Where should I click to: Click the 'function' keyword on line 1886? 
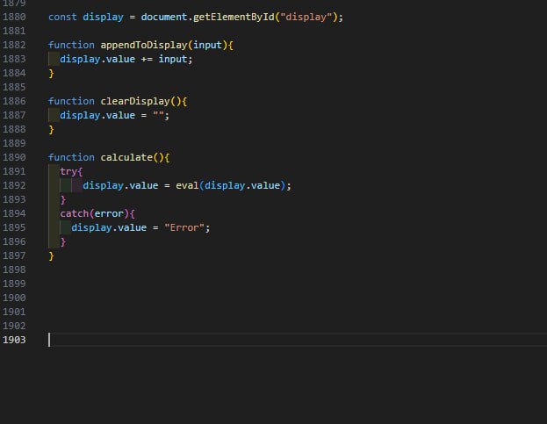coord(71,101)
